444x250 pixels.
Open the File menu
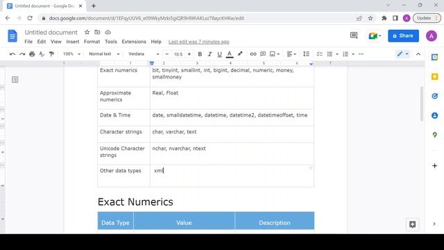(x=28, y=42)
